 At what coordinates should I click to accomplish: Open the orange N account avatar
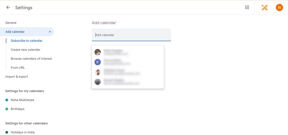[x=279, y=8]
